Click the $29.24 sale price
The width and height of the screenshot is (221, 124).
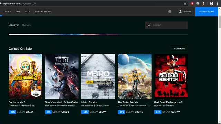(30, 112)
